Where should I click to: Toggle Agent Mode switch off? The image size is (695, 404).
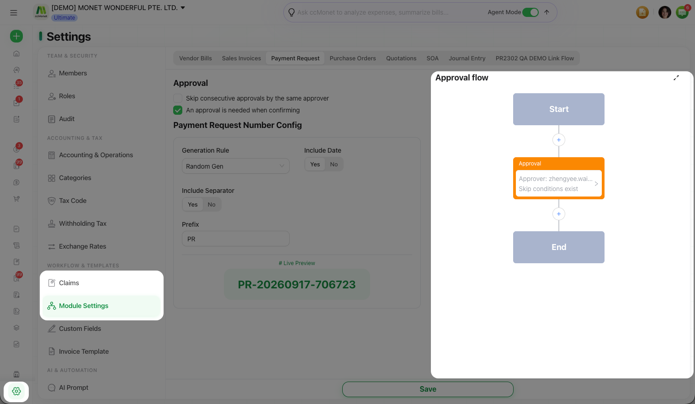(531, 12)
